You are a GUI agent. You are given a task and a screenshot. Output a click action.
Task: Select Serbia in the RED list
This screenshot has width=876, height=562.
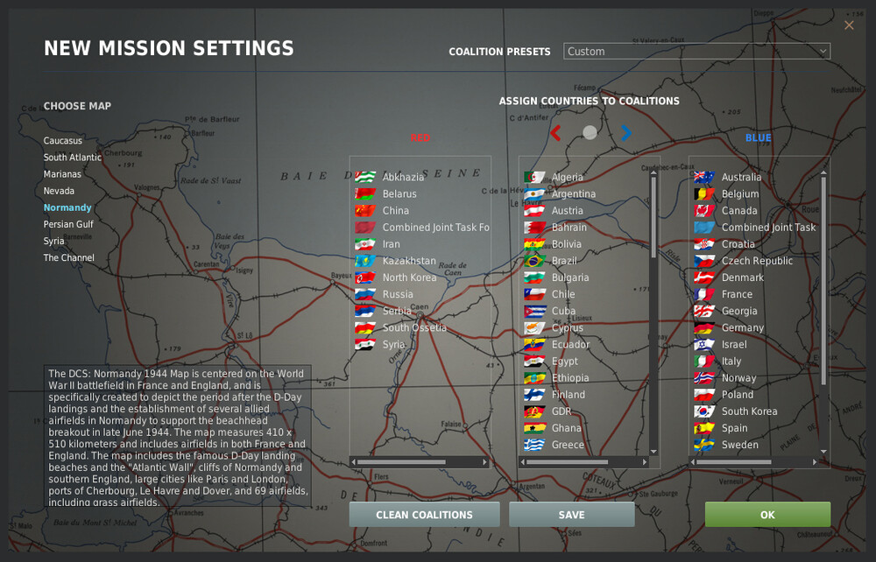pyautogui.click(x=397, y=311)
